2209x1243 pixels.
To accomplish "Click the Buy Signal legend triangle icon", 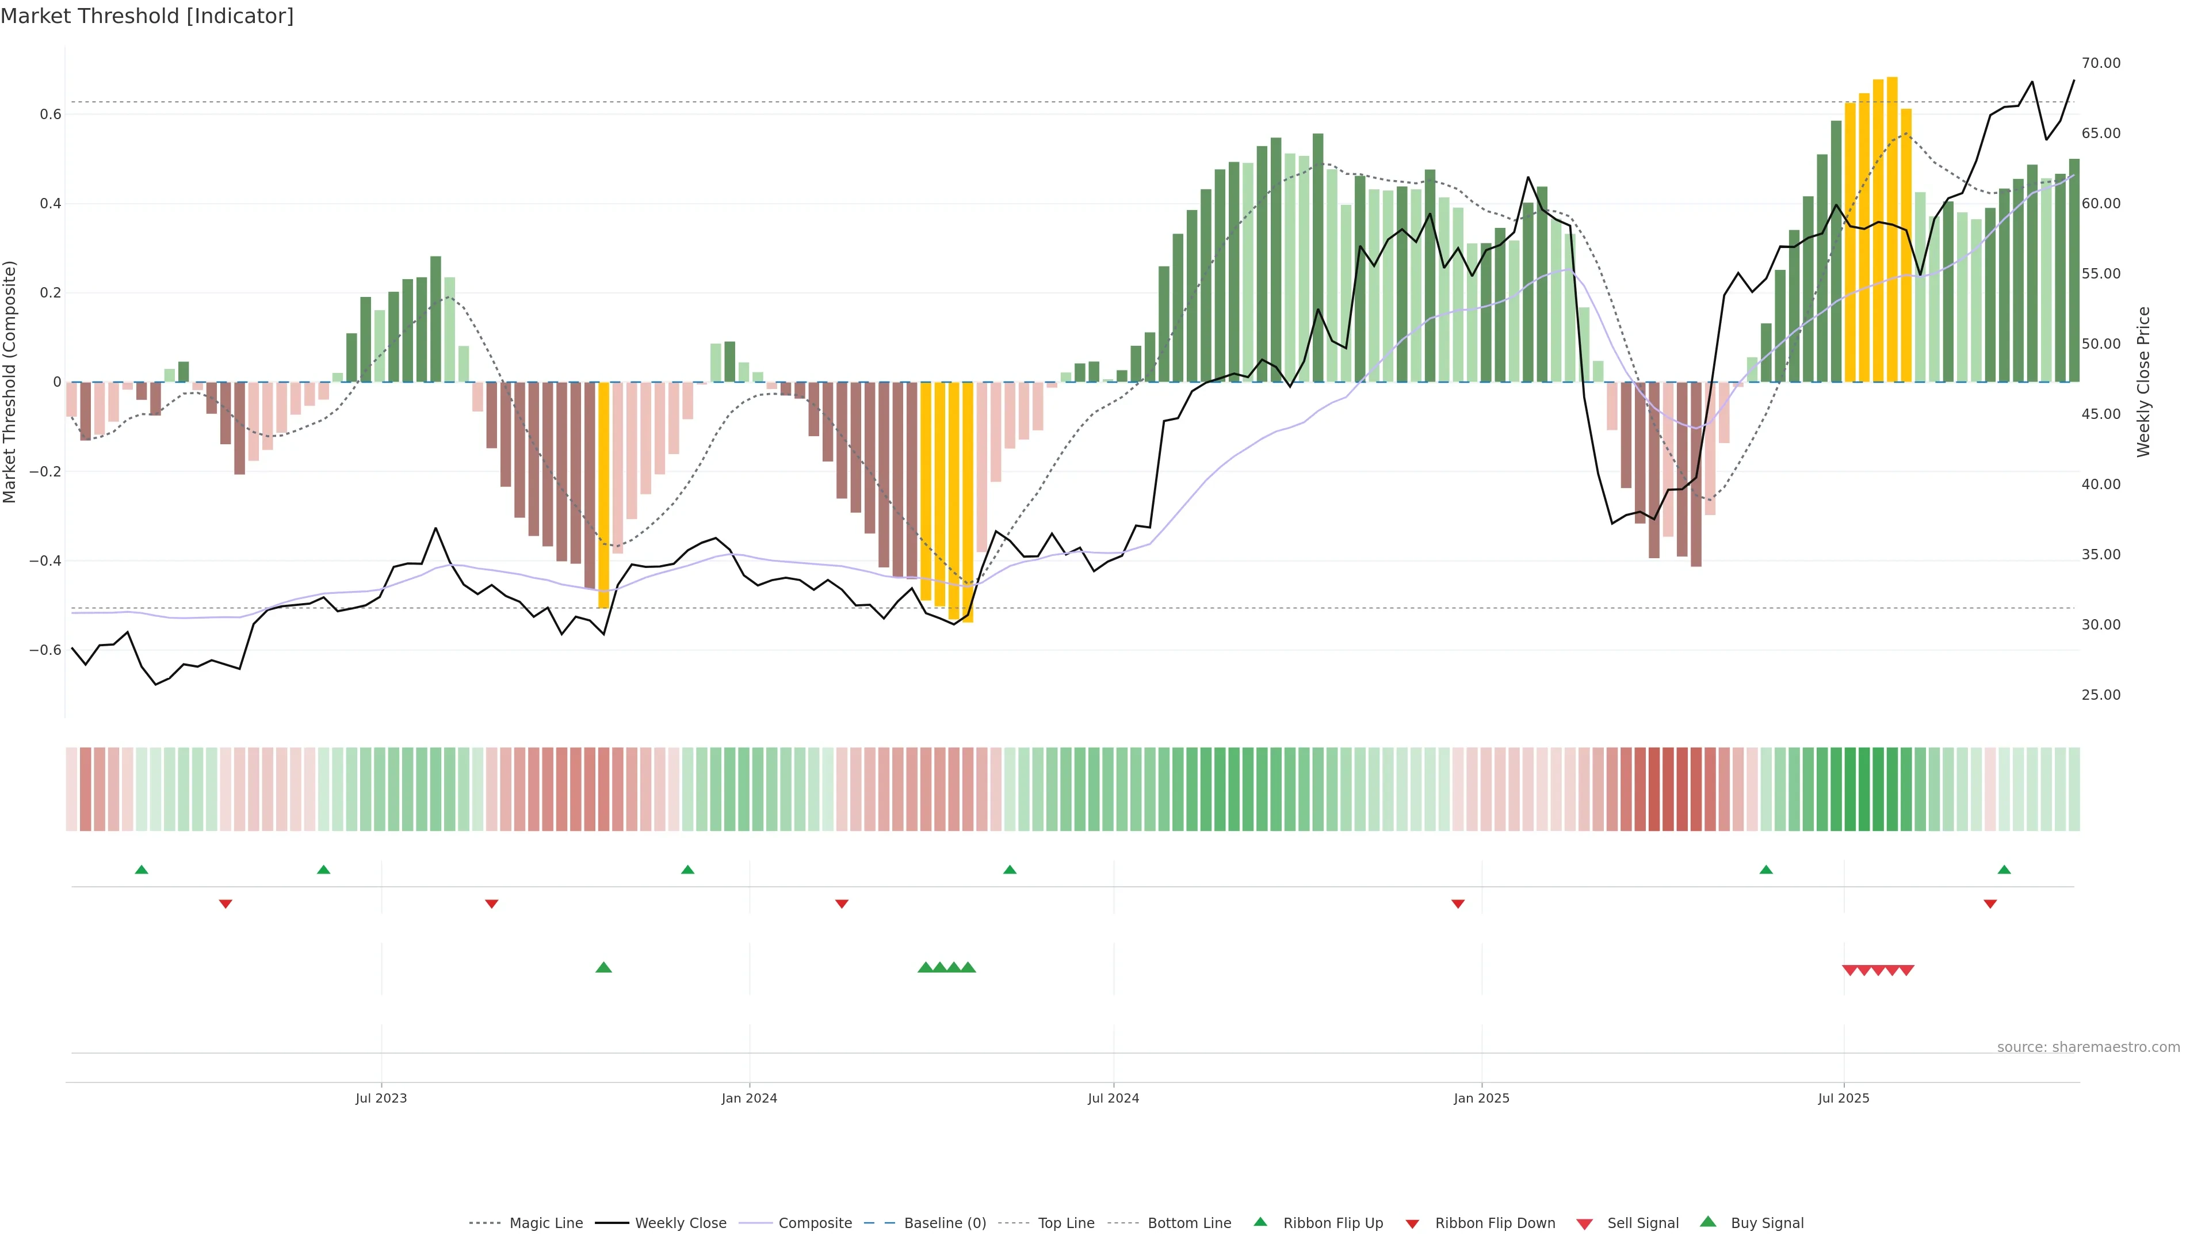I will pos(1707,1222).
